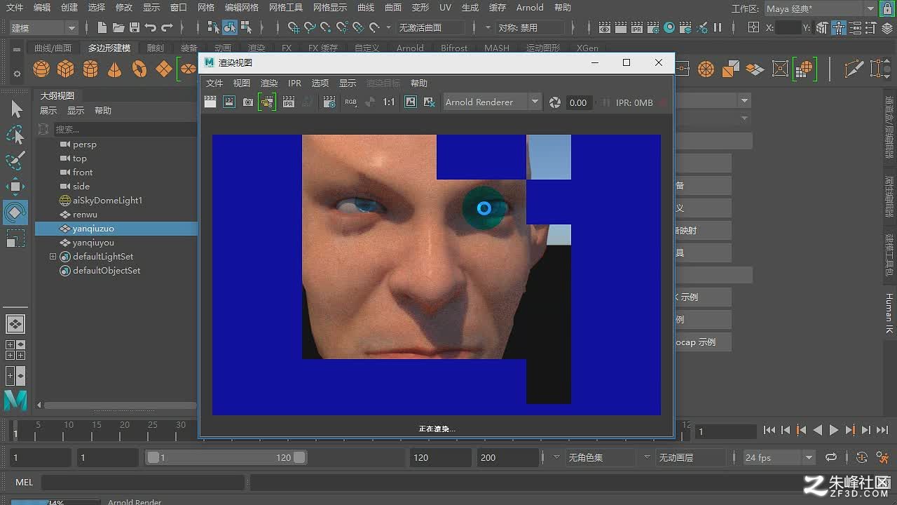This screenshot has width=897, height=505.
Task: Create a polygon cone from the shelf
Action: (115, 69)
